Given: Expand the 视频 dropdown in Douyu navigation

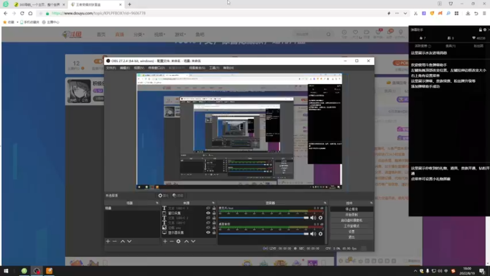Looking at the screenshot, I should (x=159, y=34).
